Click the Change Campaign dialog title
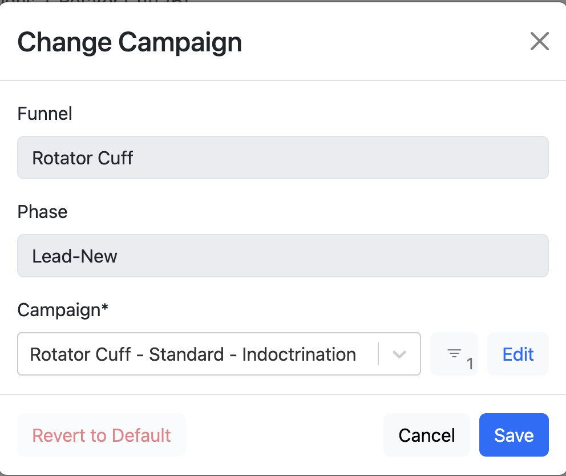This screenshot has width=566, height=476. point(130,42)
